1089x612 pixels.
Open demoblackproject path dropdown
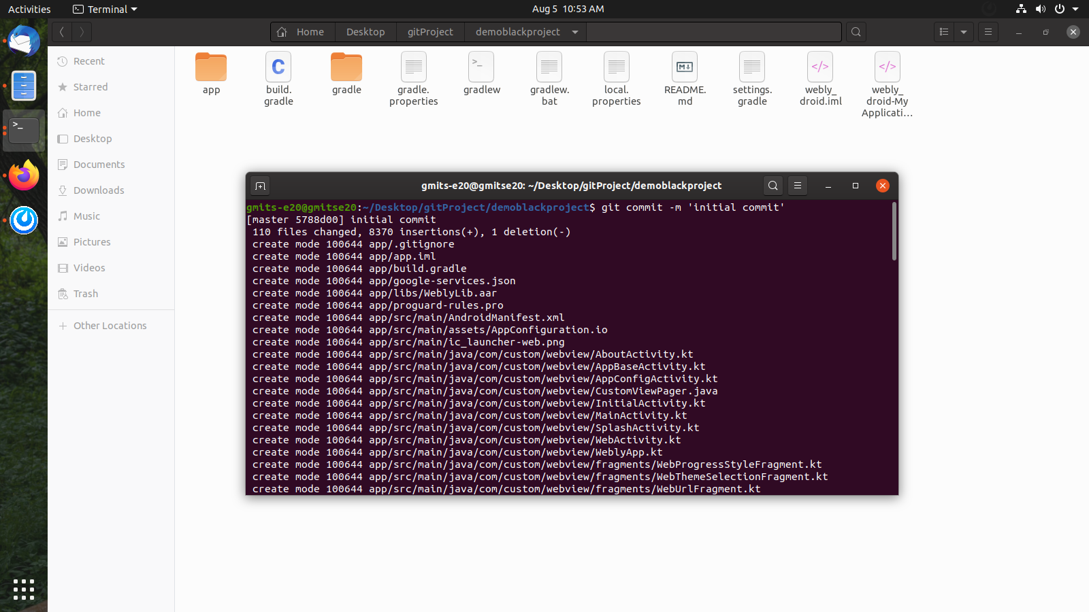[575, 32]
